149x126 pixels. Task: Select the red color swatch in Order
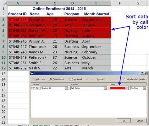(x=117, y=88)
